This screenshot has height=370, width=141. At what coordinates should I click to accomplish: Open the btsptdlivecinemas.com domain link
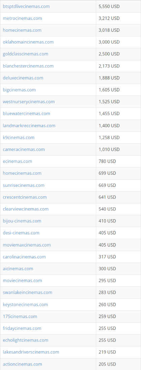tap(26, 6)
